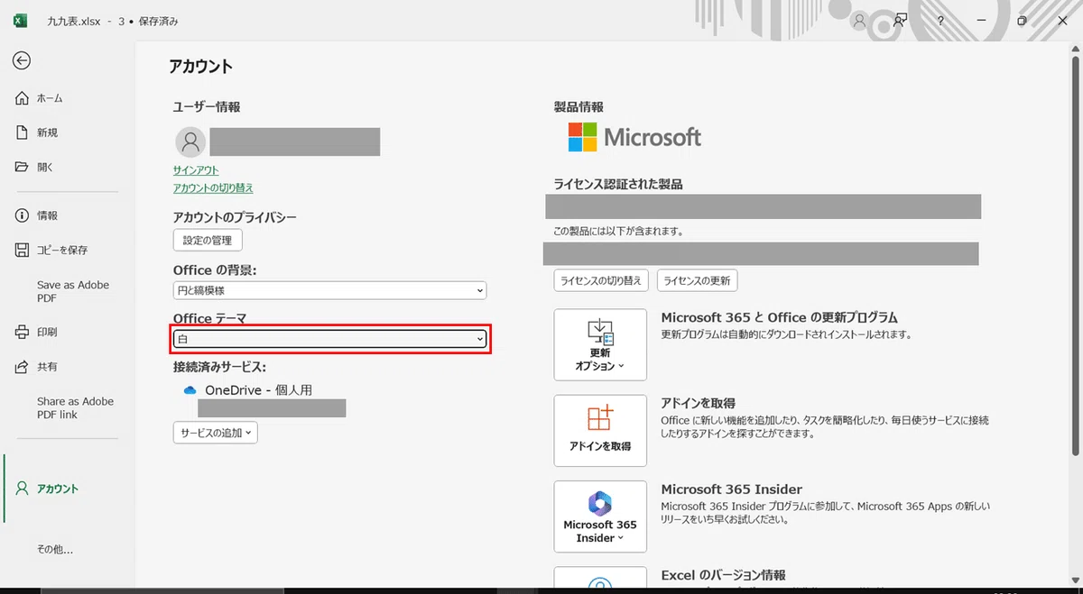Click ライセンスの更新 button
Image resolution: width=1083 pixels, height=594 pixels.
(x=697, y=280)
